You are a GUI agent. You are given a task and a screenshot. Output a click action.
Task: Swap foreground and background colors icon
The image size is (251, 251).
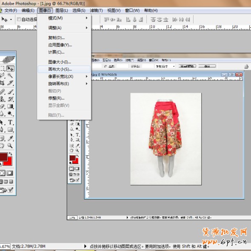click(x=11, y=154)
